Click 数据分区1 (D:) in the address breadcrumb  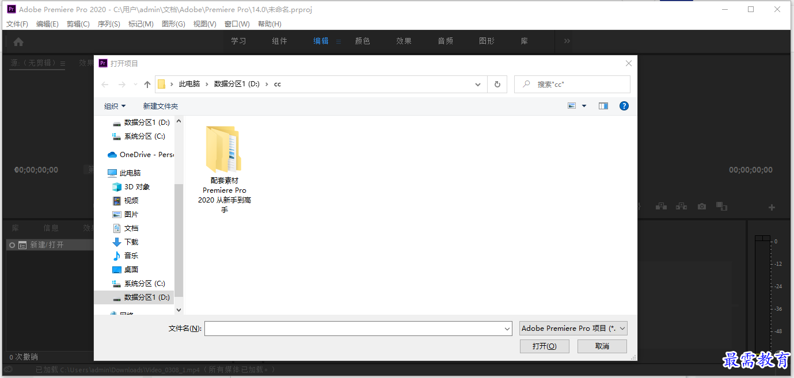(237, 84)
